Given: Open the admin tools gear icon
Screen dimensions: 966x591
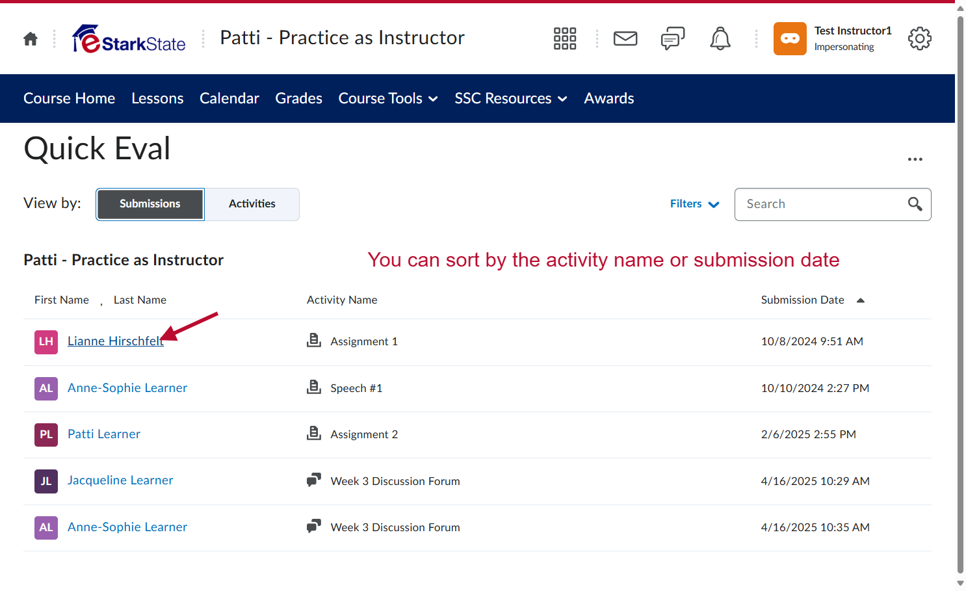Looking at the screenshot, I should 920,39.
